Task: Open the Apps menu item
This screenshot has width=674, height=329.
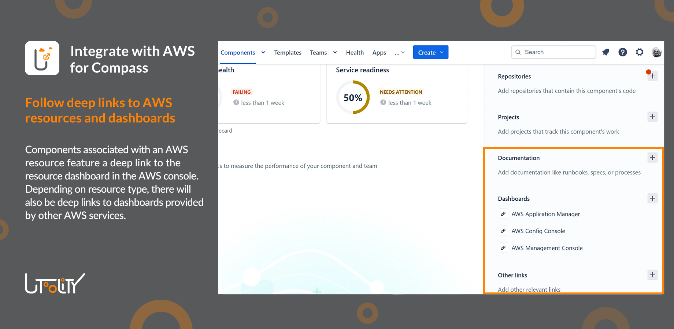Action: tap(379, 53)
